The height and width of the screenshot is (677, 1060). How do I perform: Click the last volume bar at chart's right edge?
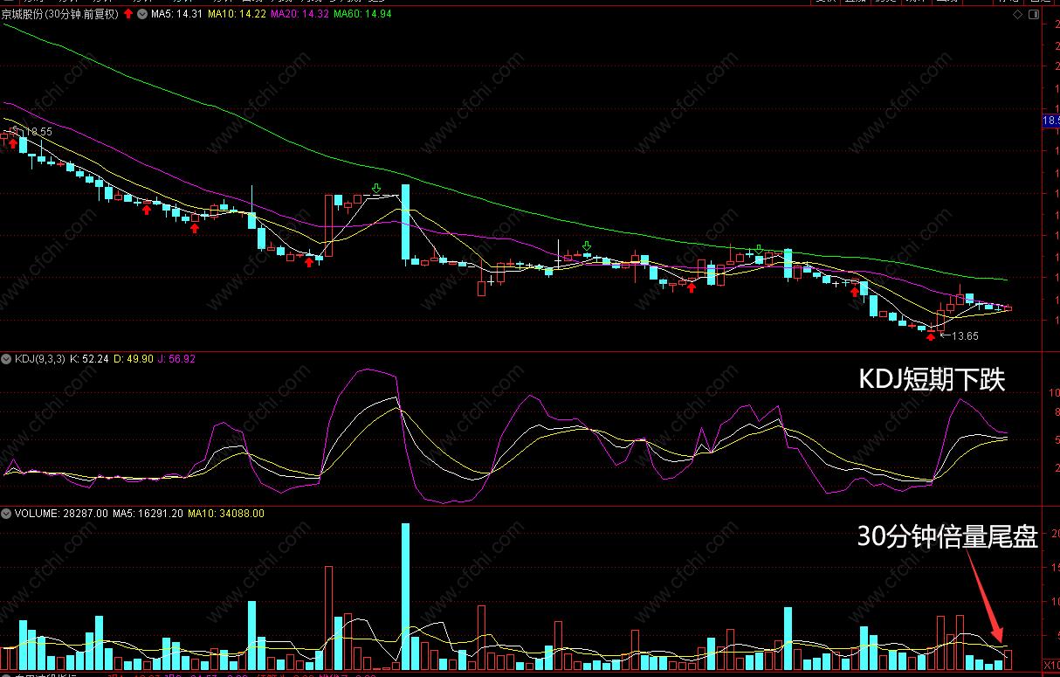(x=1008, y=659)
